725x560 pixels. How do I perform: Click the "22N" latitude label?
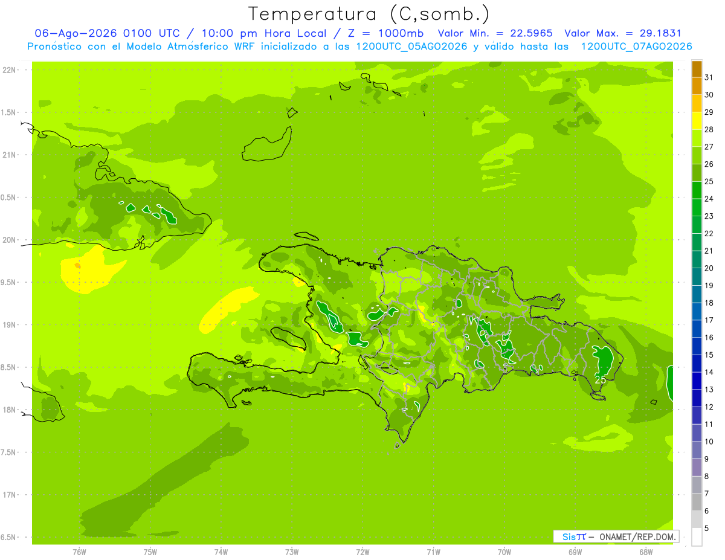tap(9, 70)
